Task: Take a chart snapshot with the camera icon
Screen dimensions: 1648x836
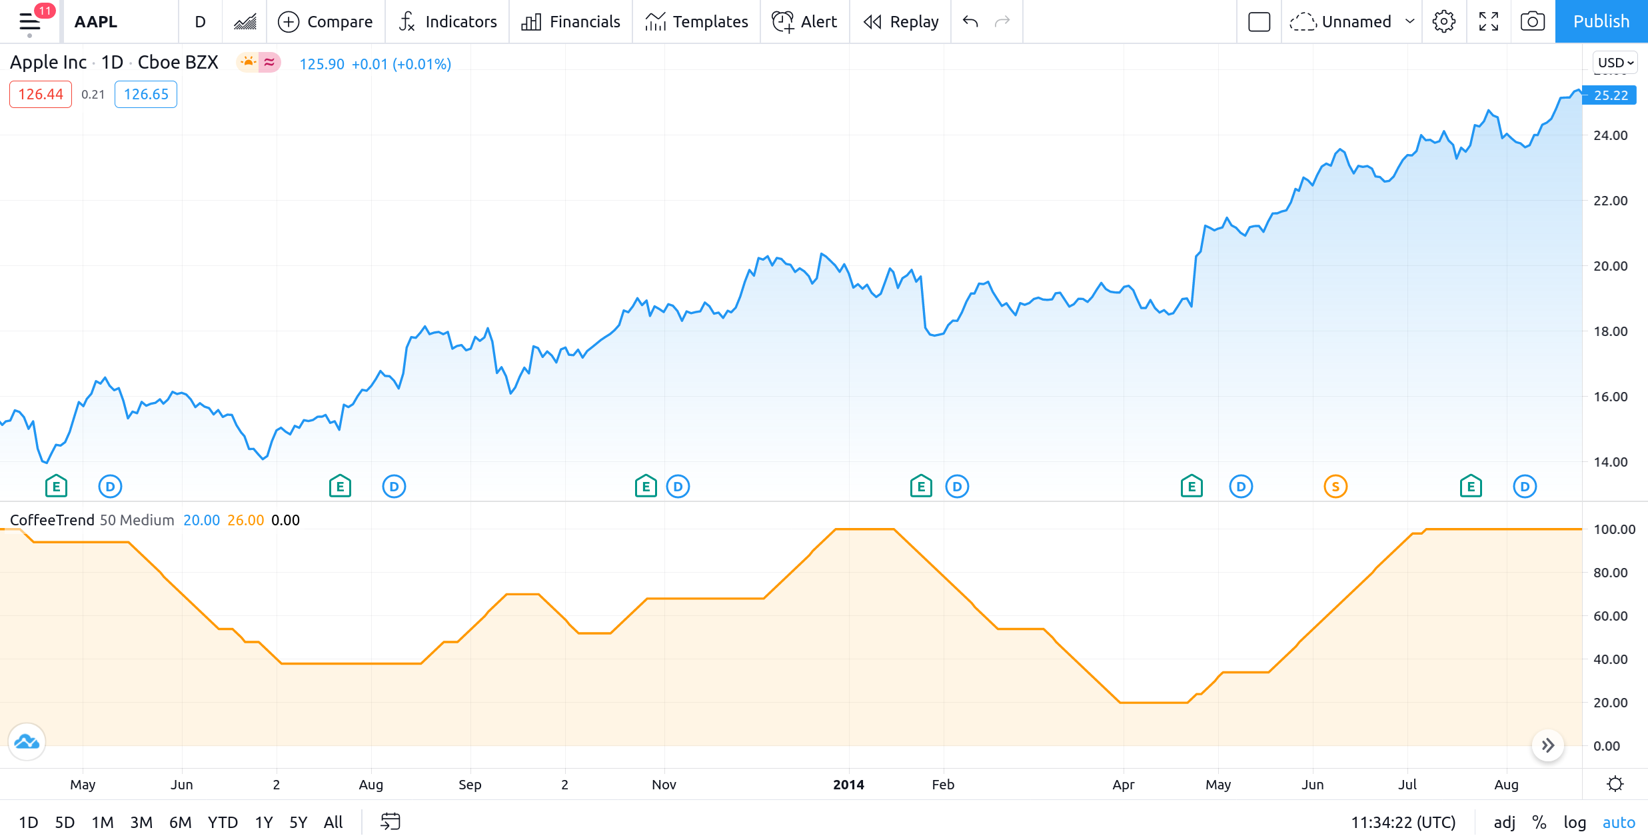Action: coord(1532,21)
